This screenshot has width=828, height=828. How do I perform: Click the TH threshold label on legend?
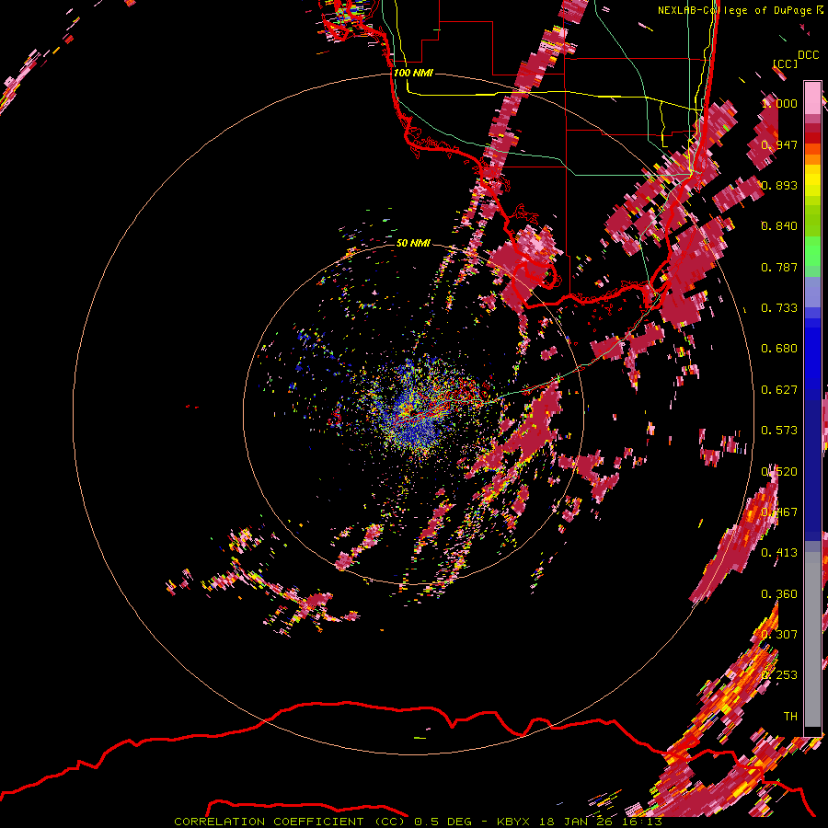(790, 716)
